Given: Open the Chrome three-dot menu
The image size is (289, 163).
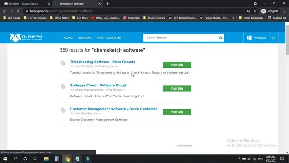Looking at the screenshot, I should click(x=284, y=11).
